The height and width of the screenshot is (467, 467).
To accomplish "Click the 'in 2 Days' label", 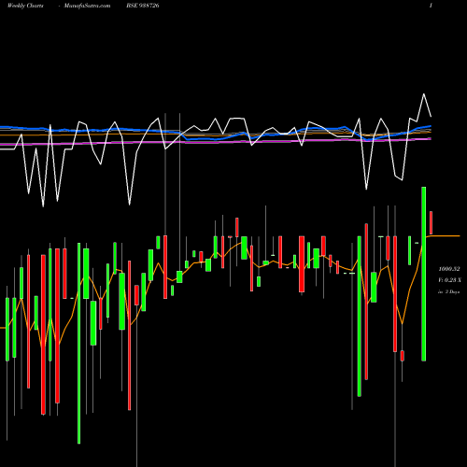I will coord(448,292).
